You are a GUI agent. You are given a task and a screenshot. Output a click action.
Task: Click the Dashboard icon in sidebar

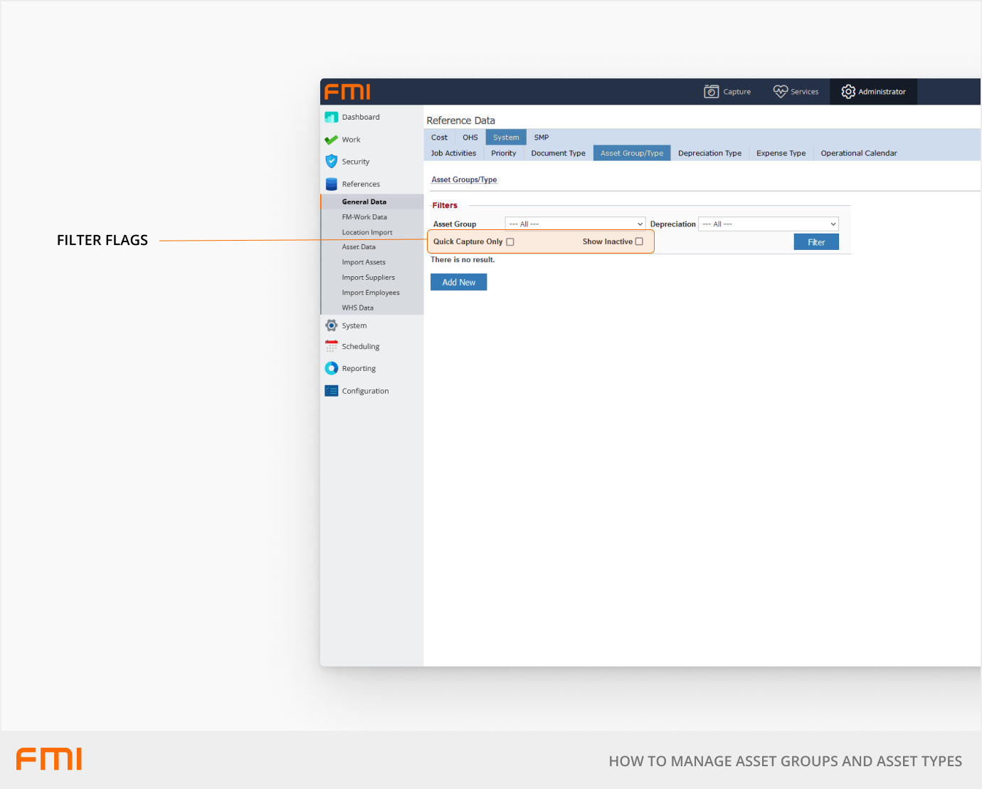331,117
